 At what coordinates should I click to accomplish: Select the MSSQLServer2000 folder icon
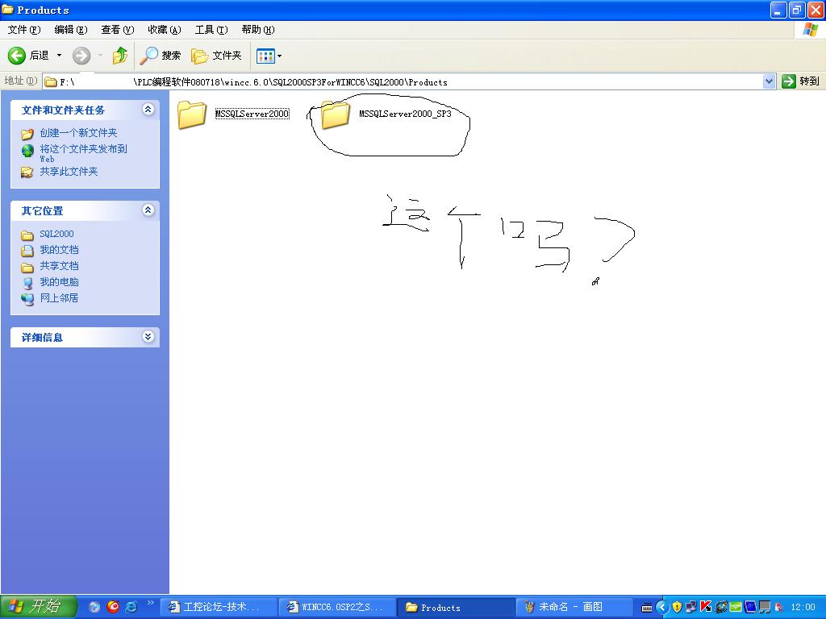192,114
